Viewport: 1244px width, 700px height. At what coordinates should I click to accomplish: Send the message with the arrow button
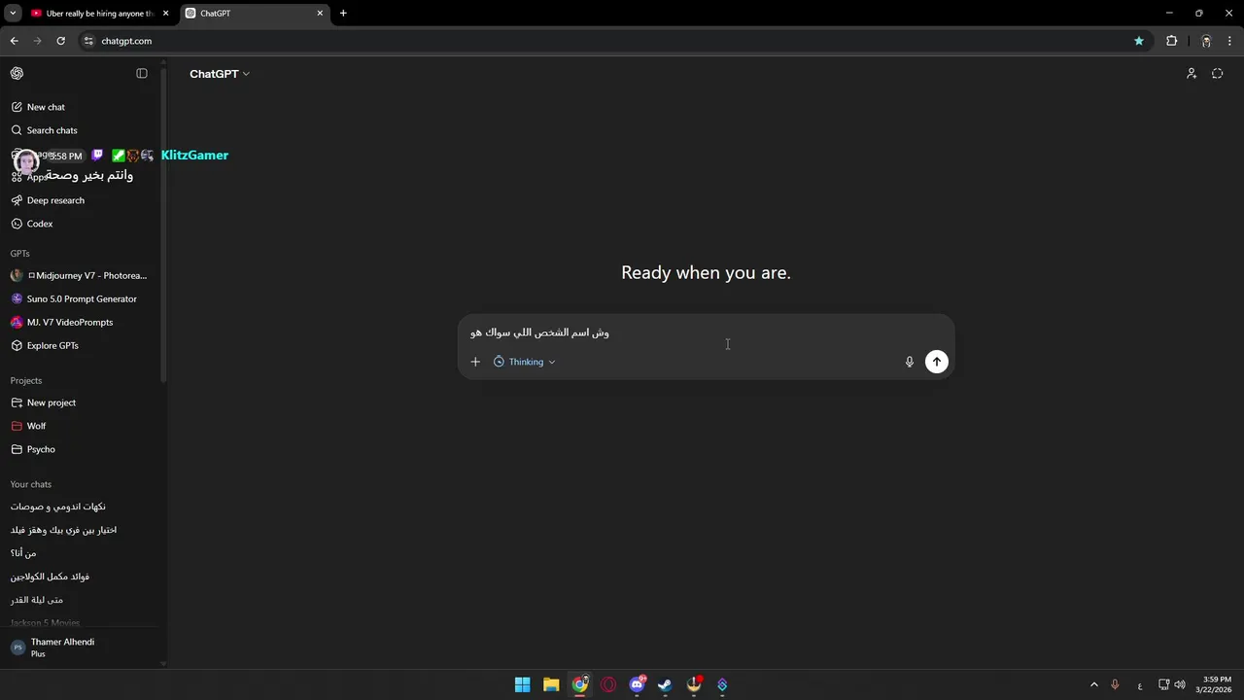937,362
